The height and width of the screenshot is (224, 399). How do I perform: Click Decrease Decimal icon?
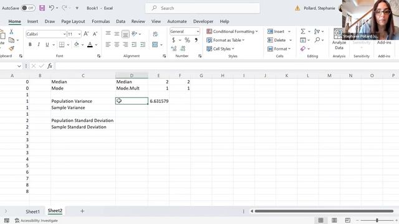[x=183, y=49]
